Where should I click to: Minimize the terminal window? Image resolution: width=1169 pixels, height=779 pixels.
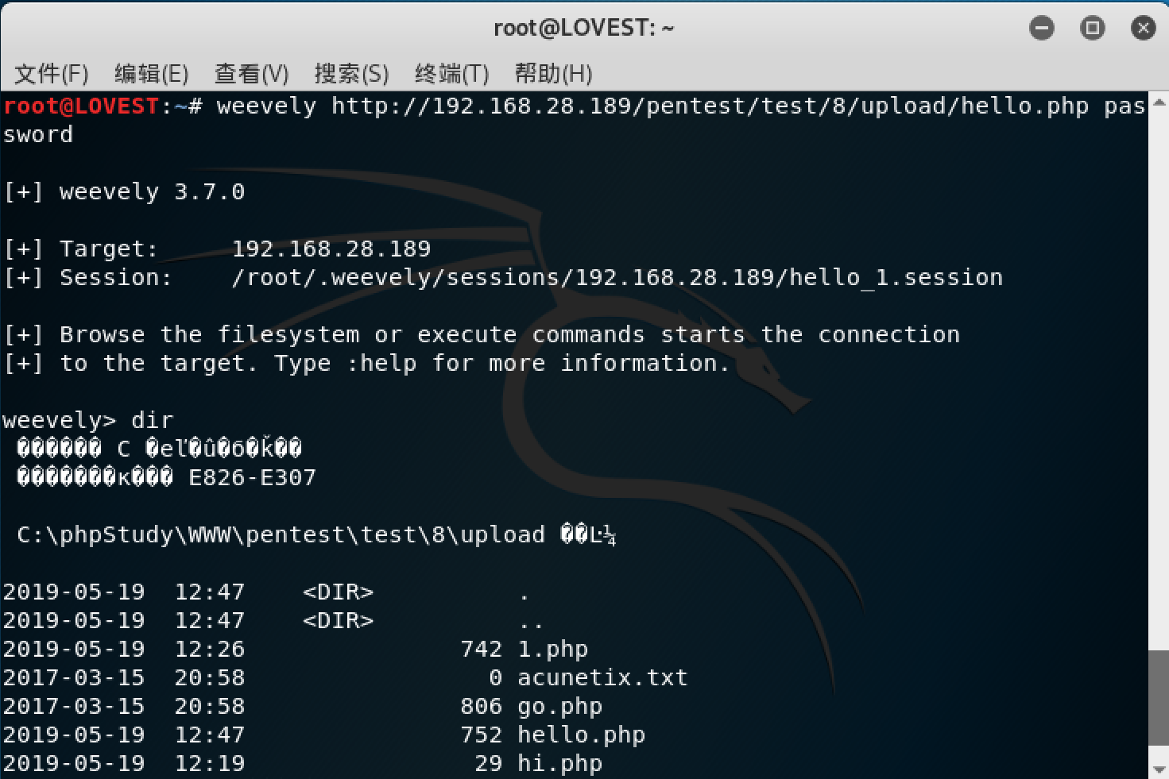[1042, 29]
